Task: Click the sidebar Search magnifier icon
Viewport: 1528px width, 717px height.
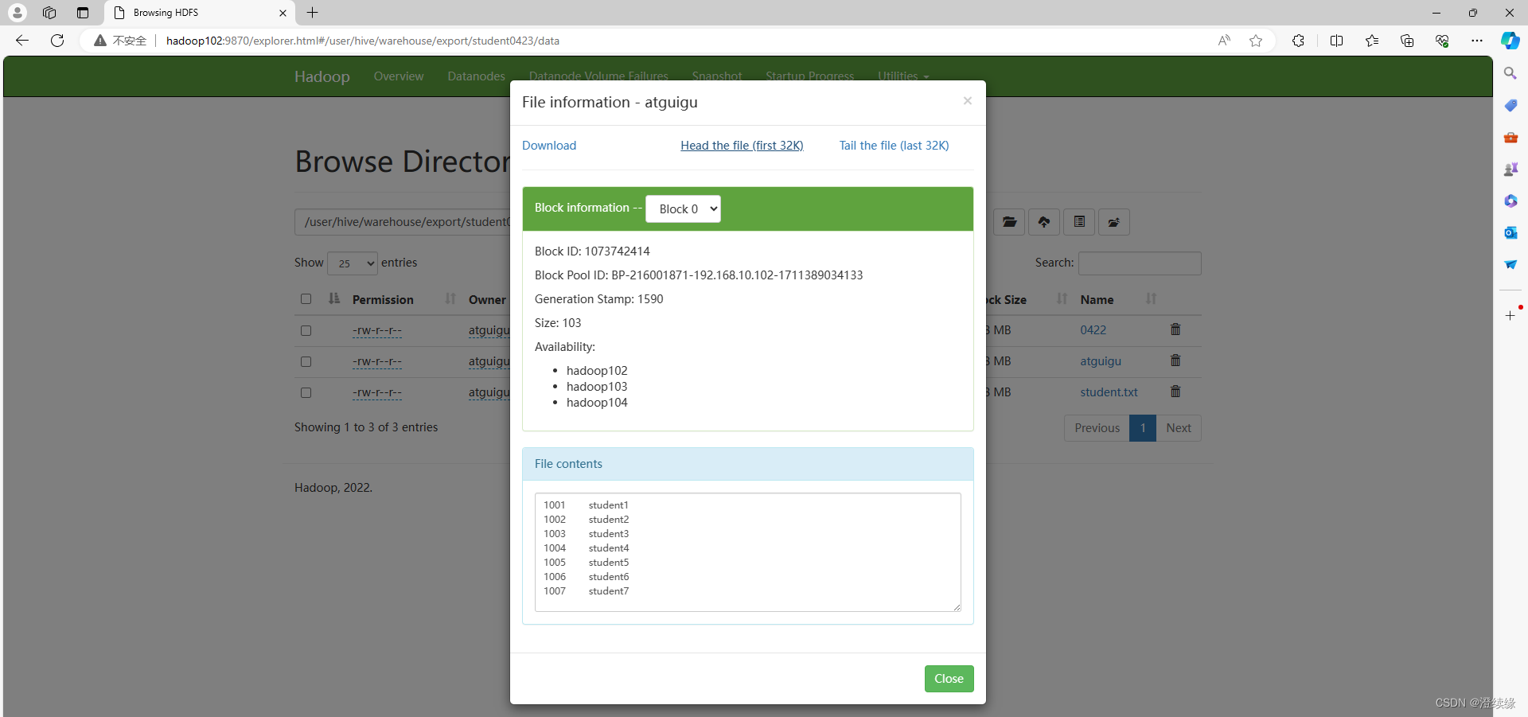Action: (x=1510, y=73)
